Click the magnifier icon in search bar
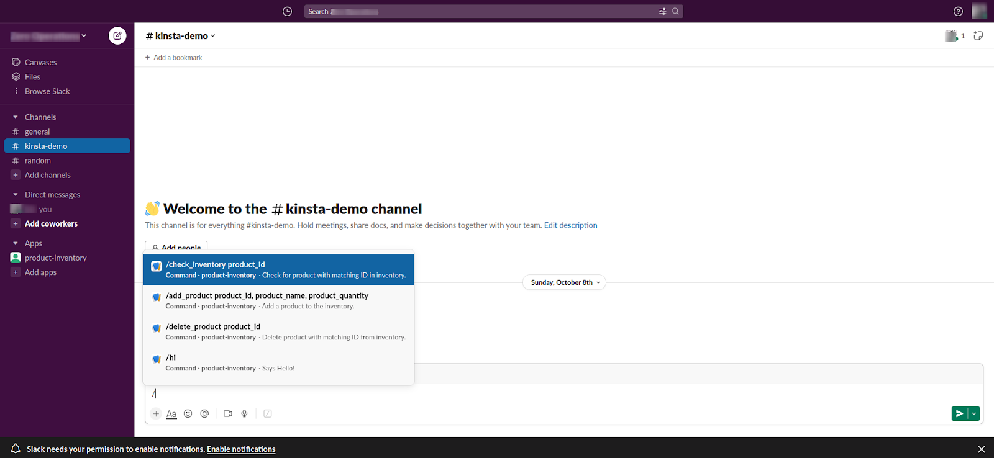Screen dimensions: 994x458 tap(675, 11)
